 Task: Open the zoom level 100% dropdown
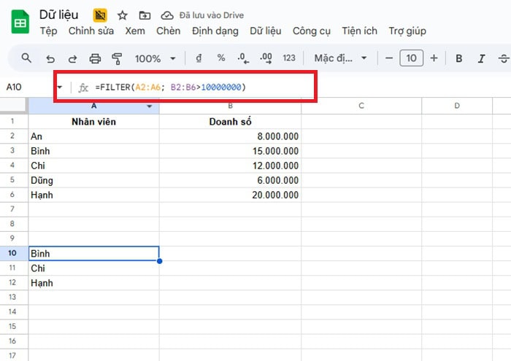(155, 58)
